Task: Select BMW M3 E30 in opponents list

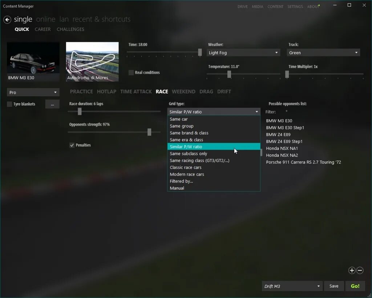Action: [x=279, y=121]
